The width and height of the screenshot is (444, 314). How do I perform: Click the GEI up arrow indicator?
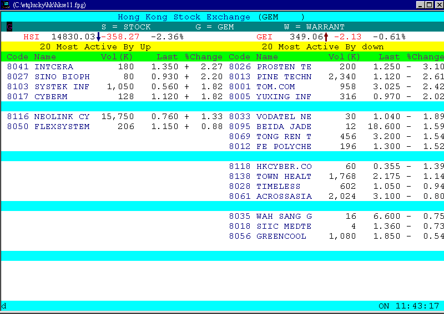326,37
